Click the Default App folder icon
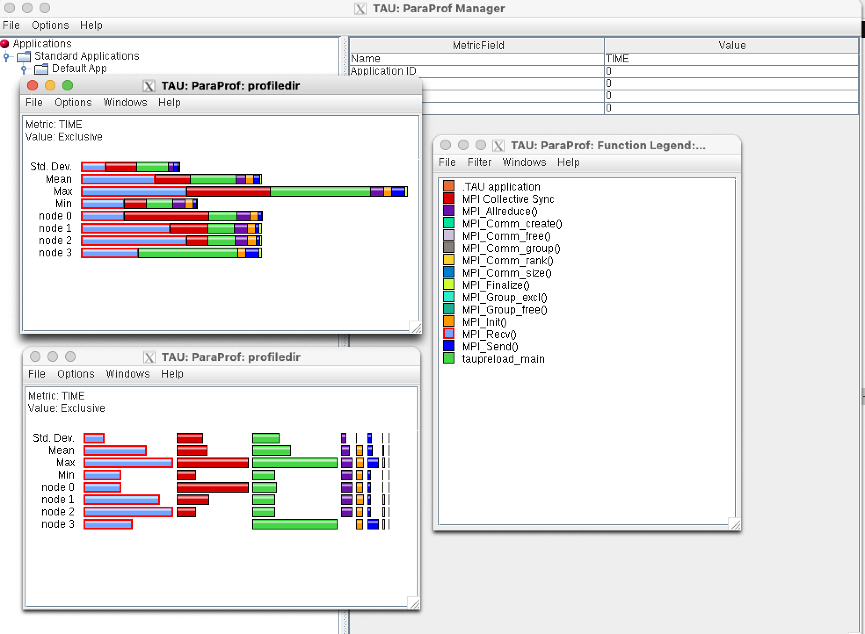865x634 pixels. pyautogui.click(x=41, y=69)
